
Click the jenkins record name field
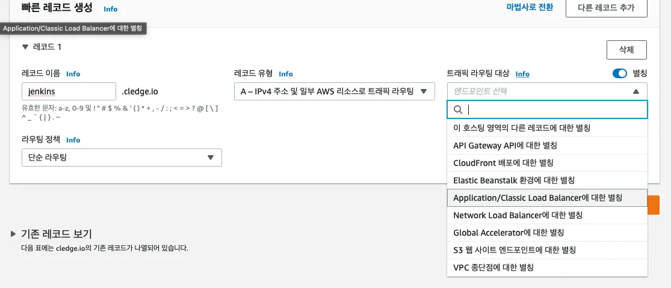coord(68,91)
